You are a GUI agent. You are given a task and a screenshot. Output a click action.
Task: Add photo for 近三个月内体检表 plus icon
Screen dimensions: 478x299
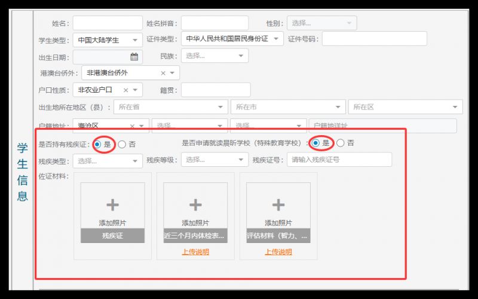[195, 205]
